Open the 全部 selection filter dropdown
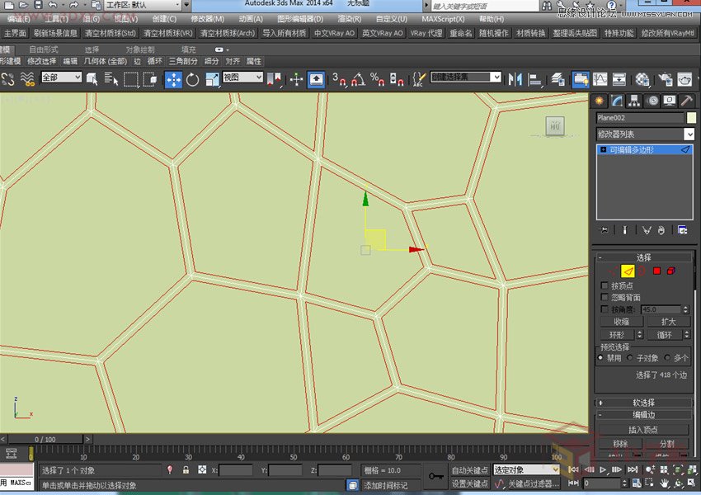Image resolution: width=701 pixels, height=495 pixels. tap(61, 78)
